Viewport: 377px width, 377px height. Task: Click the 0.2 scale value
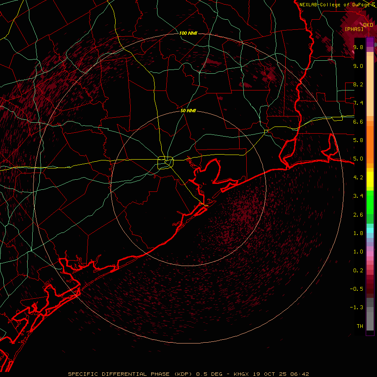(358, 271)
